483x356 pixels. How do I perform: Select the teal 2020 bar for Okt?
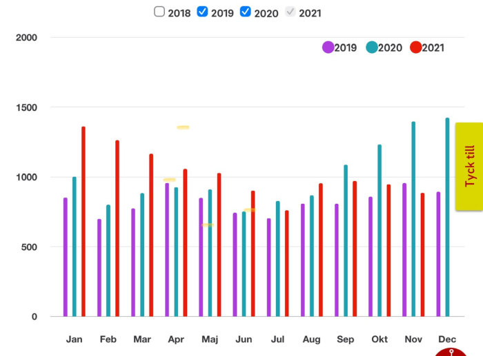click(x=379, y=231)
